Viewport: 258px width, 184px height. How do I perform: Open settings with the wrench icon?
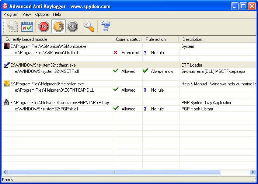click(89, 26)
